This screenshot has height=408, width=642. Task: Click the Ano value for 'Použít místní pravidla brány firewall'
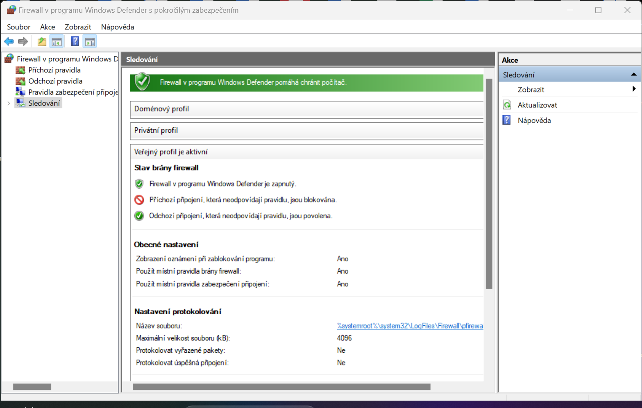tap(343, 271)
